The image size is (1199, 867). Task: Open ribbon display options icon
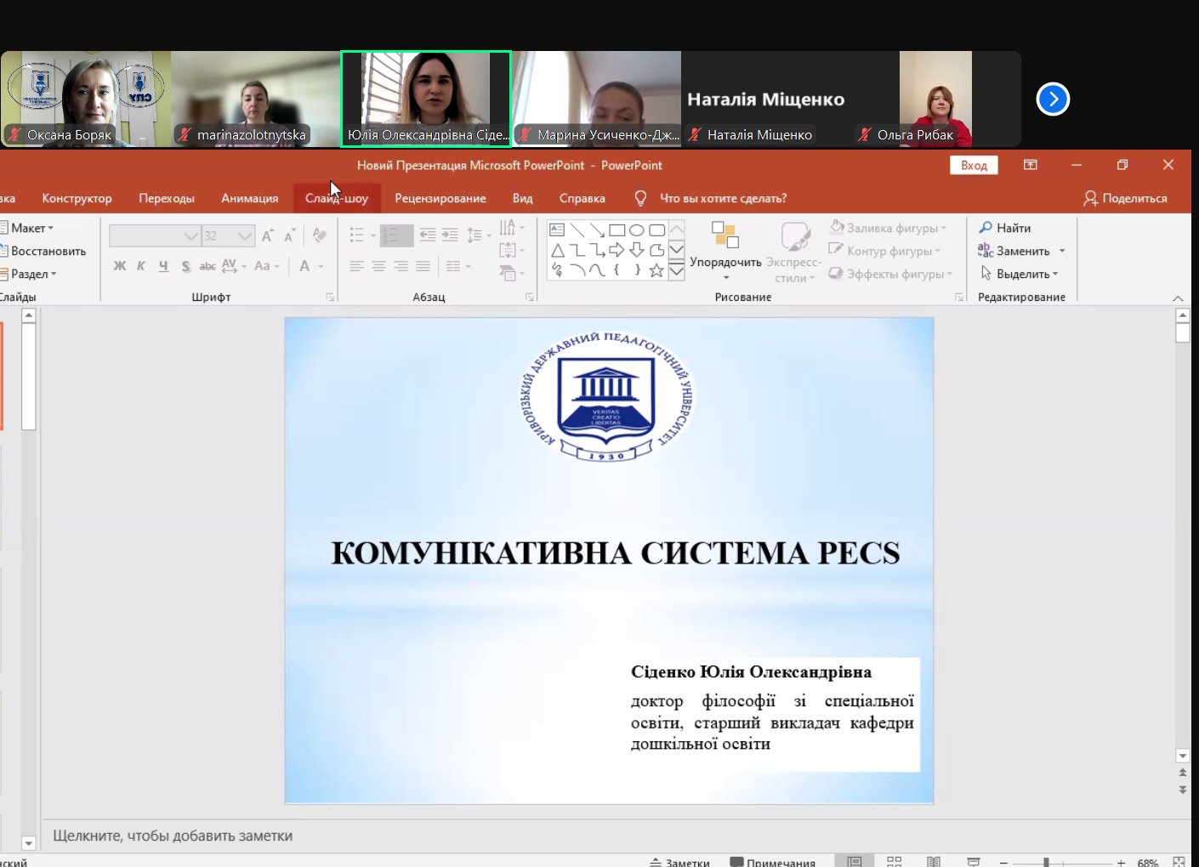coord(1030,165)
